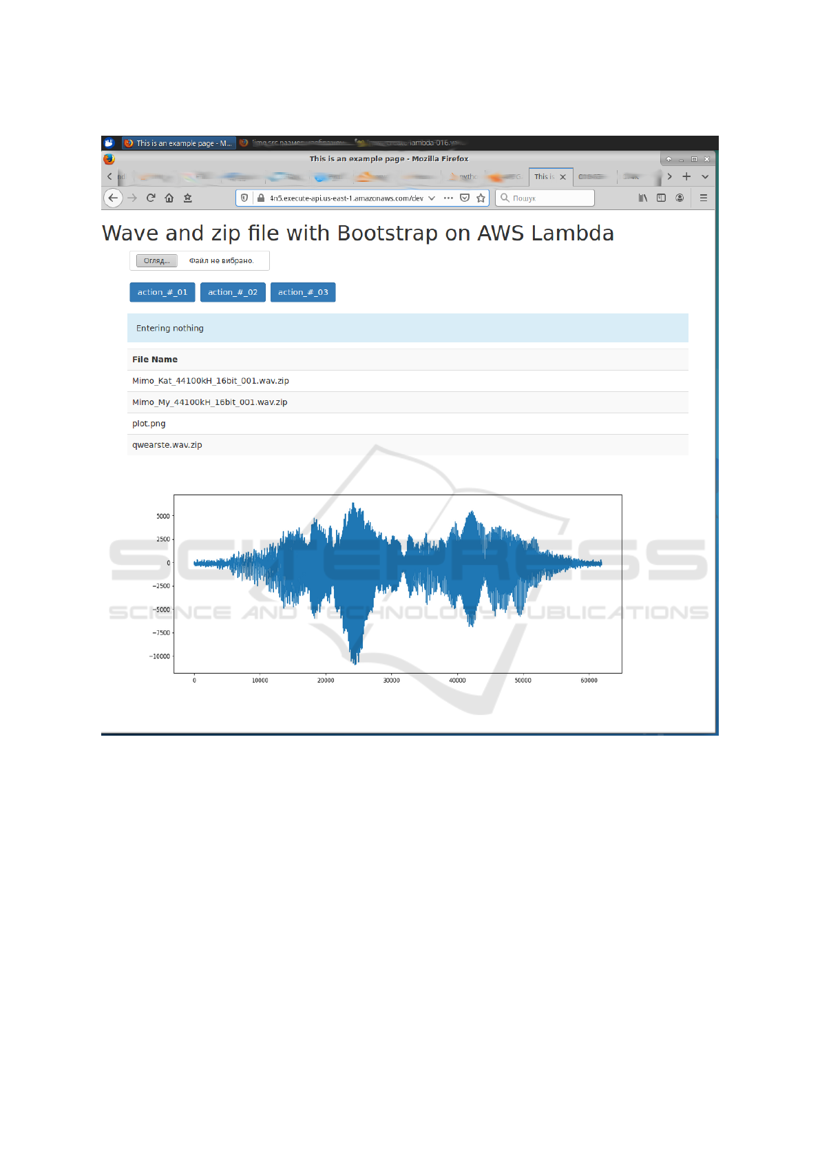
Task: Click the 'Entering nothing' alert box
Action: tap(408, 328)
